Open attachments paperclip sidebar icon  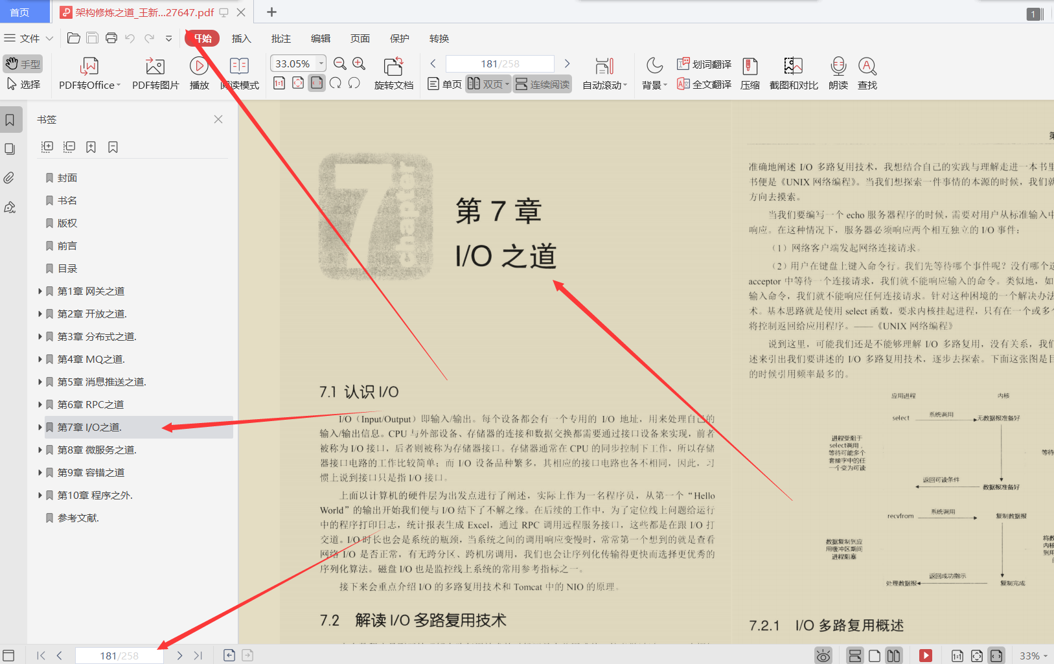pyautogui.click(x=10, y=178)
